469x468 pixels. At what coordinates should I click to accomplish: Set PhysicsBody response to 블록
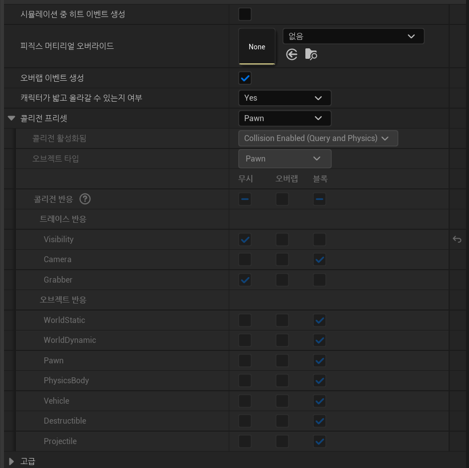tap(319, 381)
